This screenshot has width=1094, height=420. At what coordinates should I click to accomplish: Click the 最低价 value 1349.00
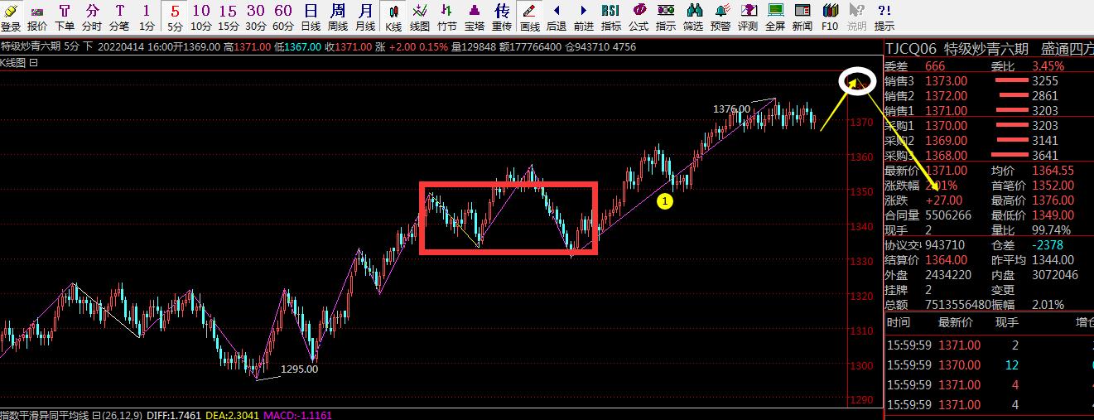[1053, 215]
